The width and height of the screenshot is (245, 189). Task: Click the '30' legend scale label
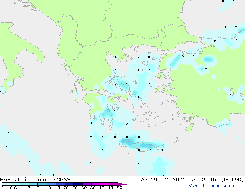(x=84, y=187)
